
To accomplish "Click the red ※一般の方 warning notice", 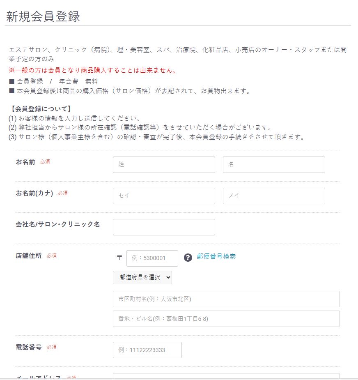I will (x=93, y=70).
